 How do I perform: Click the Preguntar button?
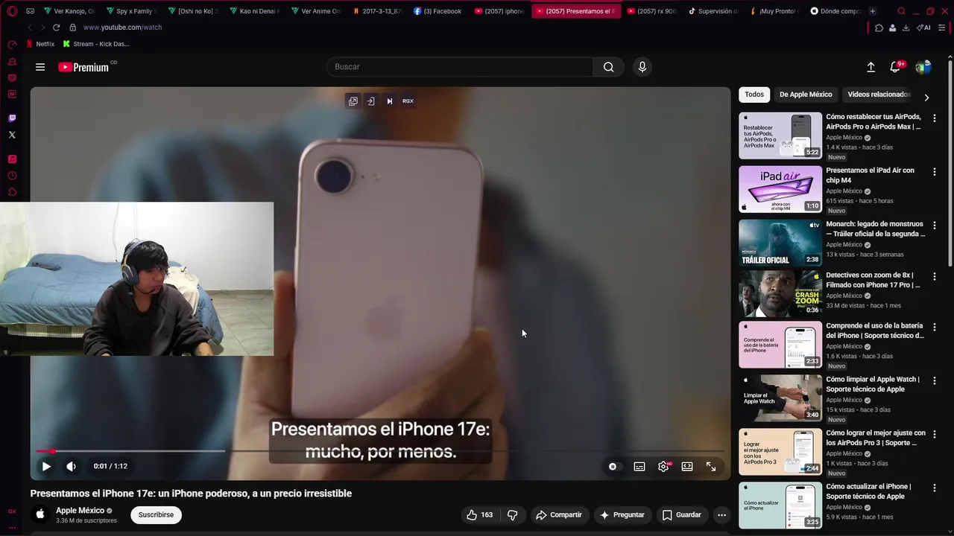point(622,514)
